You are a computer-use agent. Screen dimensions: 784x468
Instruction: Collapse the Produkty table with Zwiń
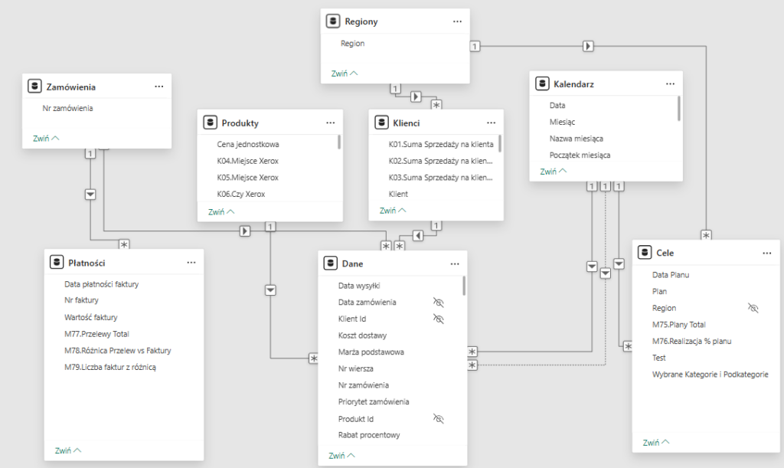221,212
